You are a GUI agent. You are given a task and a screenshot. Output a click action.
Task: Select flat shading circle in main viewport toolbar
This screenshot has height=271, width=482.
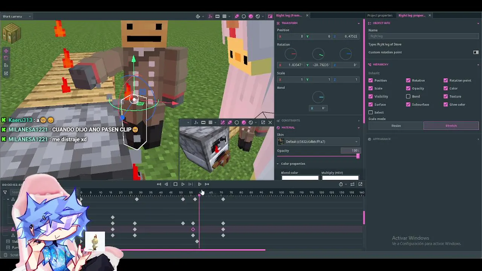coord(244,16)
